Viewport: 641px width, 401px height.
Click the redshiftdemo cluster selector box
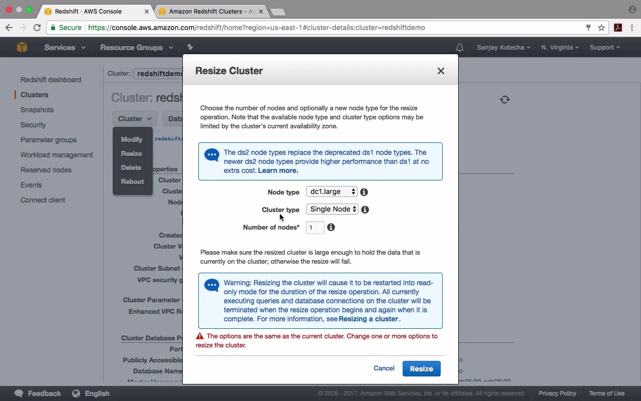coord(158,74)
